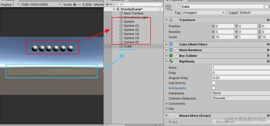Open the 1080 (1920x1080) resolution dropdown
This screenshot has height=126, width=270.
[x=41, y=5]
